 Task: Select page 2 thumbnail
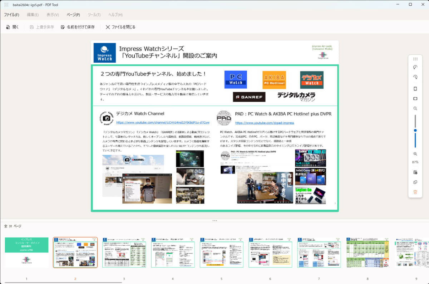point(75,252)
